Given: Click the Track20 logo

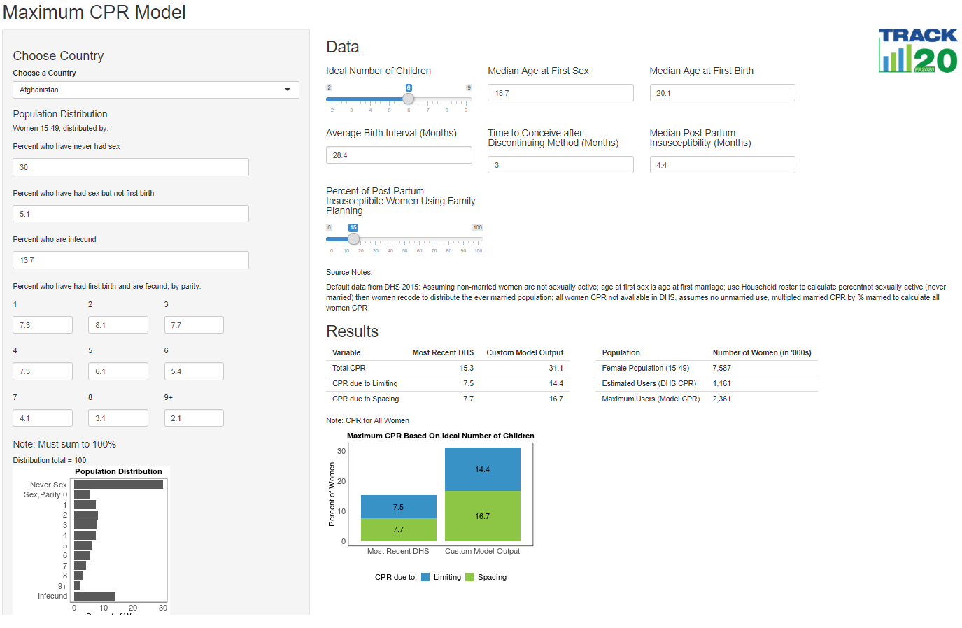Looking at the screenshot, I should 917,50.
